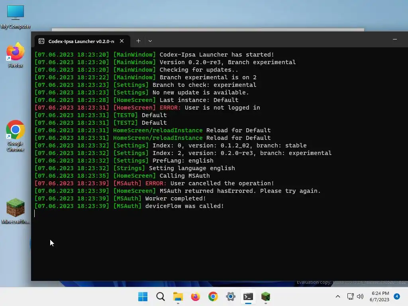Image resolution: width=408 pixels, height=306 pixels.
Task: Show hidden system tray icons
Action: click(338, 296)
